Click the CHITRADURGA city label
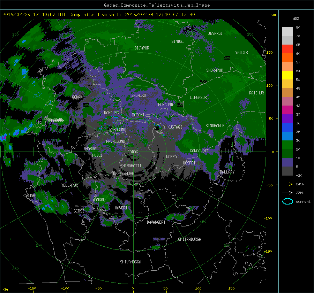 coord(190,239)
